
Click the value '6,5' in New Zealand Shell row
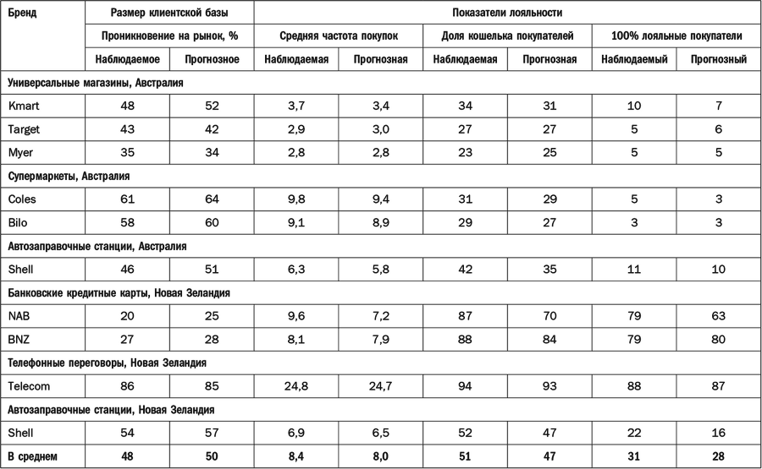coord(381,434)
